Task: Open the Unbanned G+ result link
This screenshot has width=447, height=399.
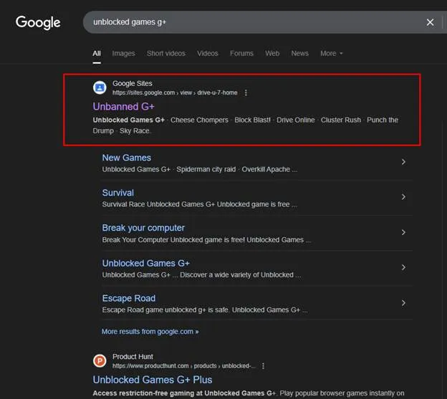Action: pyautogui.click(x=123, y=107)
